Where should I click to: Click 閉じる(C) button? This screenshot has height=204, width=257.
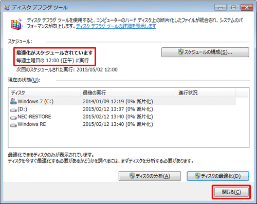point(231,192)
